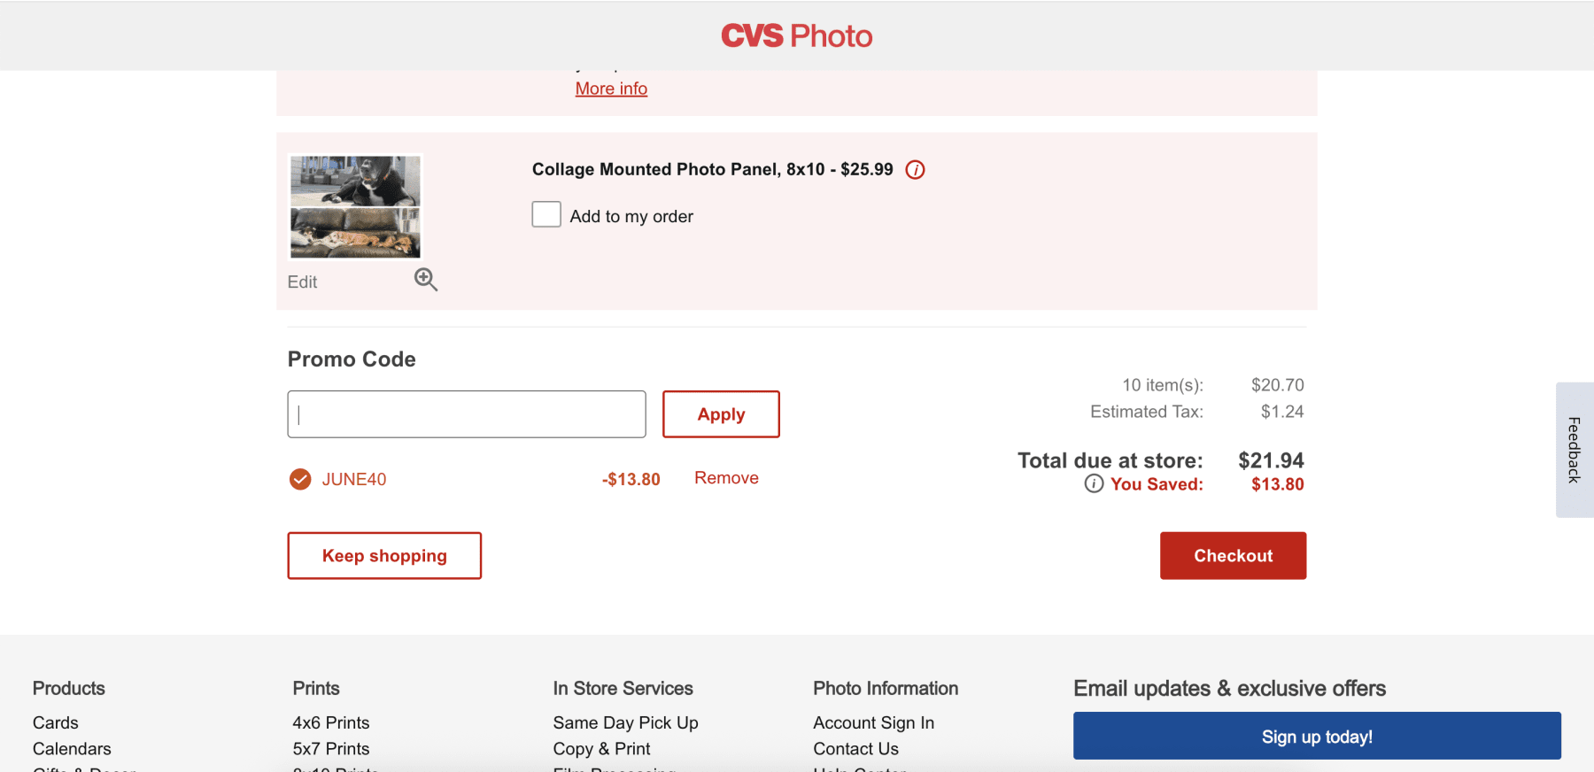Open Account Sign In link
Viewport: 1594px width, 772px height.
coord(873,722)
